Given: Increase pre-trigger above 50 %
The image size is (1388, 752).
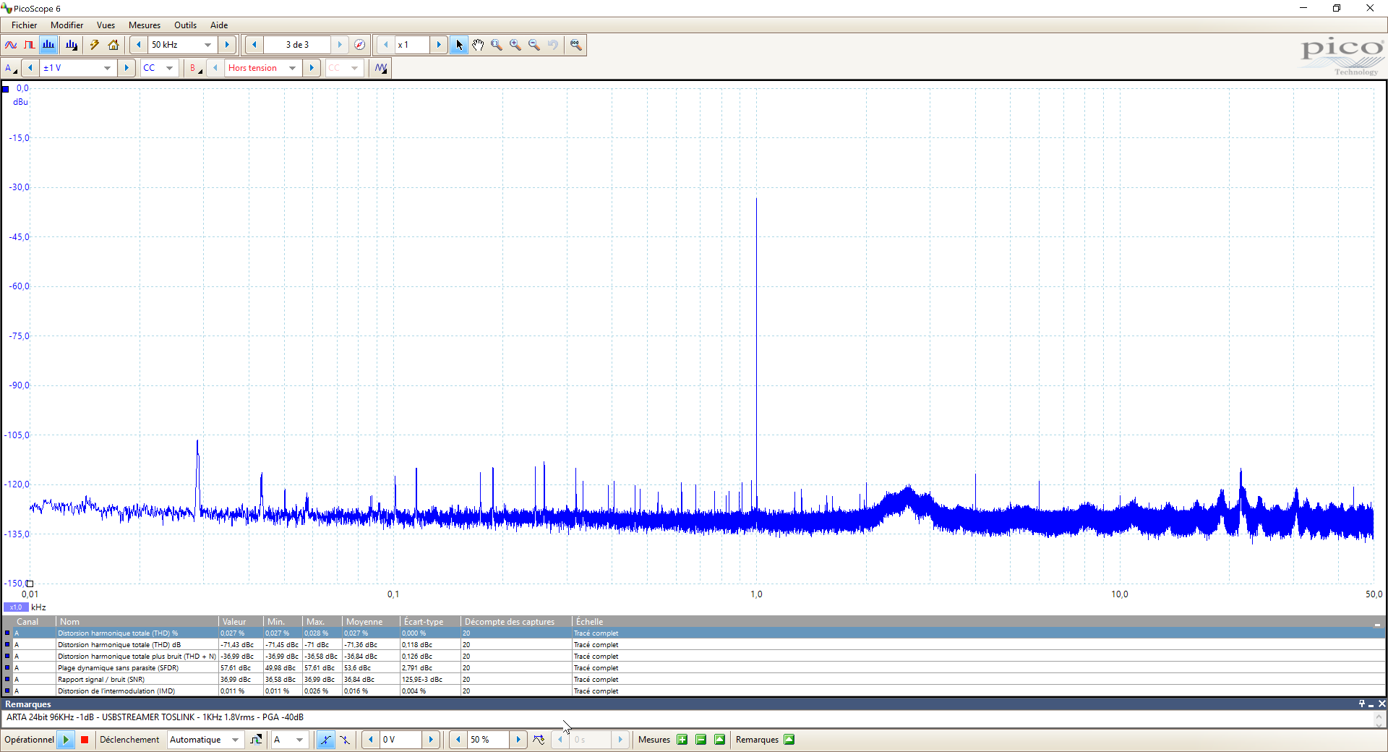Looking at the screenshot, I should click(x=518, y=740).
